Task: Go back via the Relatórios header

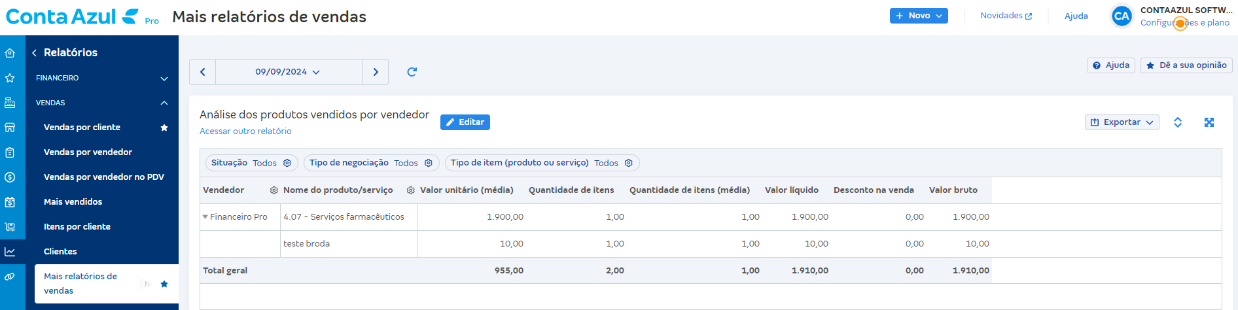Action: 65,52
